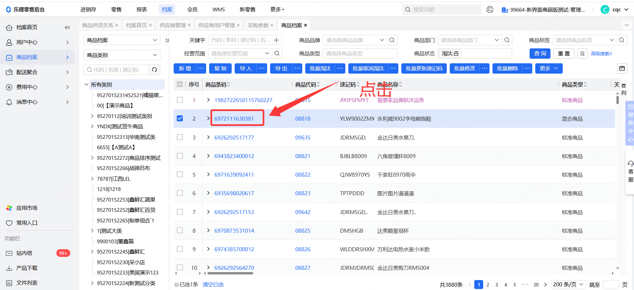Collapse sidebar using the arrow icon
Screen dimensions: 634x290
point(67,28)
